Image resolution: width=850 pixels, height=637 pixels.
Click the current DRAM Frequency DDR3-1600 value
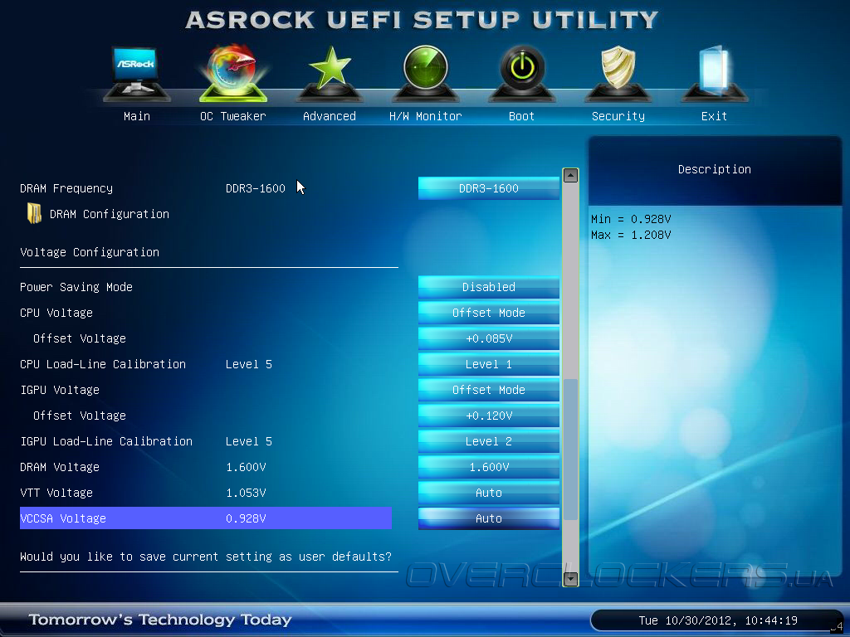(256, 188)
